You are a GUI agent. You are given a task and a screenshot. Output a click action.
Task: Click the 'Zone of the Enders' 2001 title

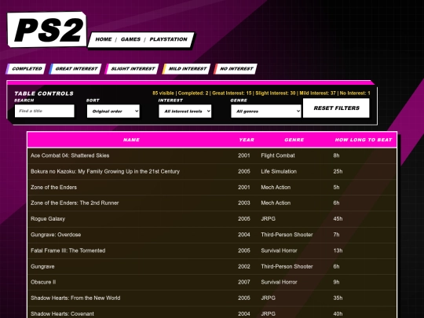54,187
